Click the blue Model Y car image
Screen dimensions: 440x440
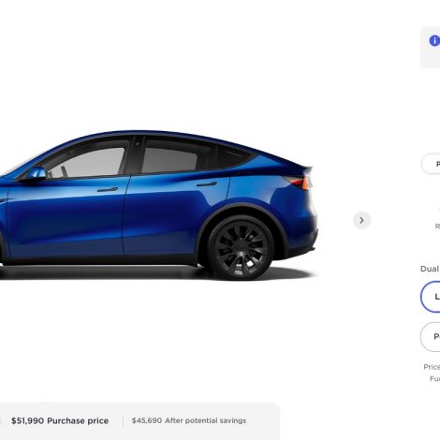[x=158, y=205]
